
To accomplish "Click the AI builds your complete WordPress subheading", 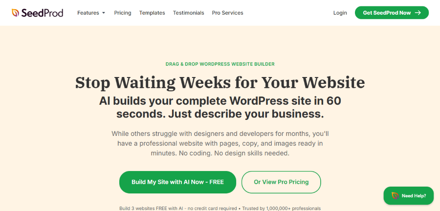I will [x=220, y=108].
